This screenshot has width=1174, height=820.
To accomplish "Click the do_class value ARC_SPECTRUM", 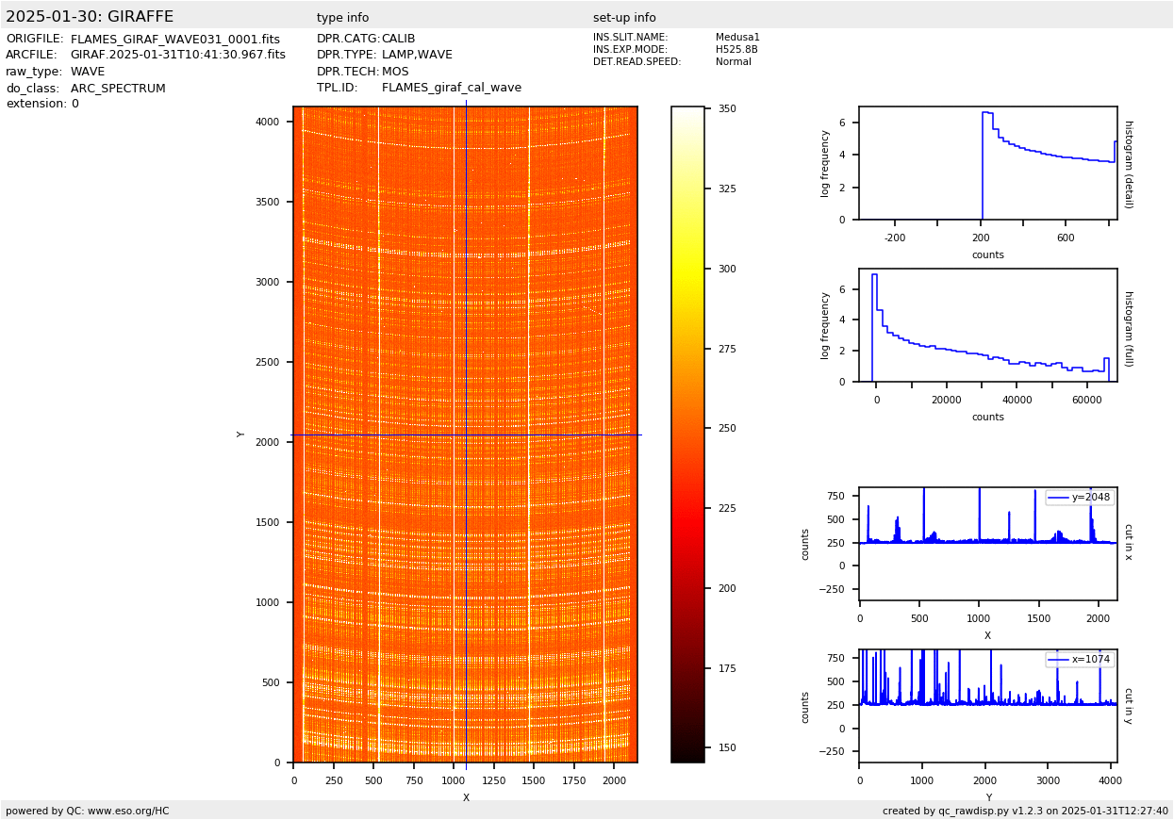I will click(118, 89).
